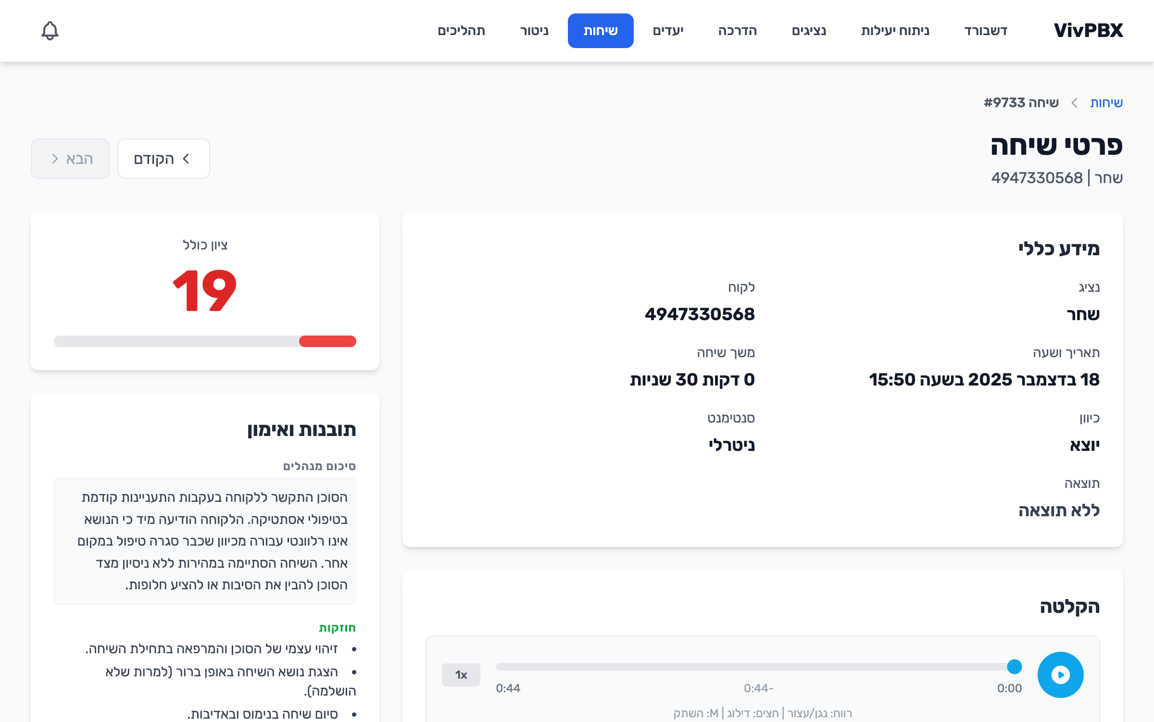The height and width of the screenshot is (722, 1154).
Task: Click the manager summary text box
Action: 205,541
